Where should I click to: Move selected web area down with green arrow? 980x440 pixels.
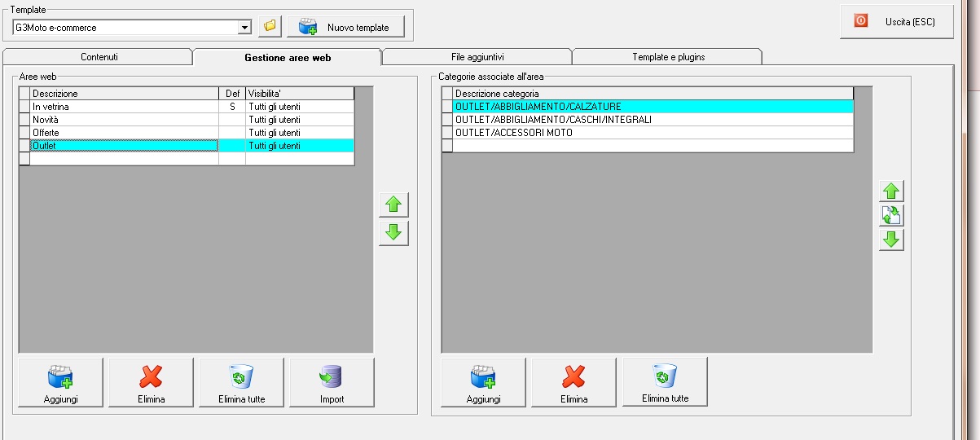393,233
